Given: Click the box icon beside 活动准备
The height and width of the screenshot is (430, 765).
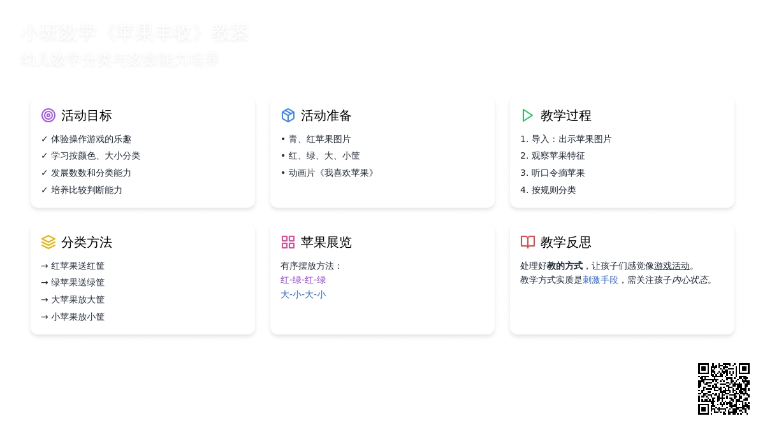Looking at the screenshot, I should coord(288,115).
